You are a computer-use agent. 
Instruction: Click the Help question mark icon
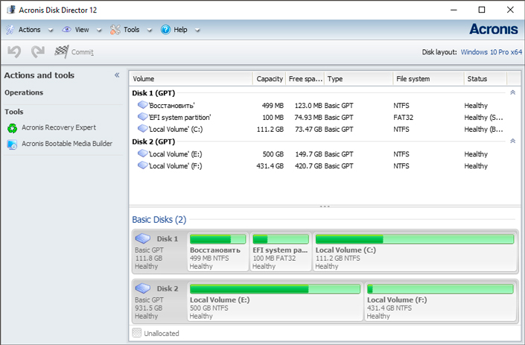pos(166,30)
